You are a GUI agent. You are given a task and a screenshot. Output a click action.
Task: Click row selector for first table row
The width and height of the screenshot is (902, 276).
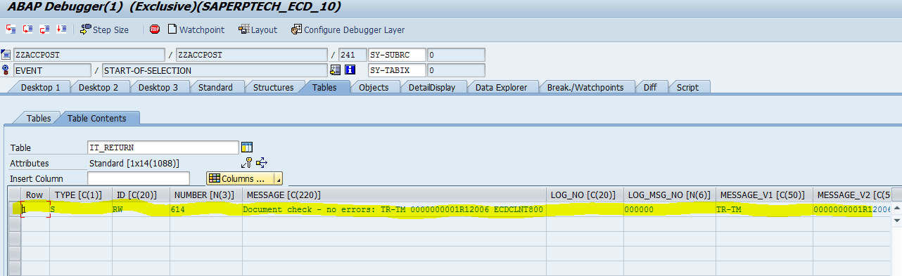click(x=14, y=209)
